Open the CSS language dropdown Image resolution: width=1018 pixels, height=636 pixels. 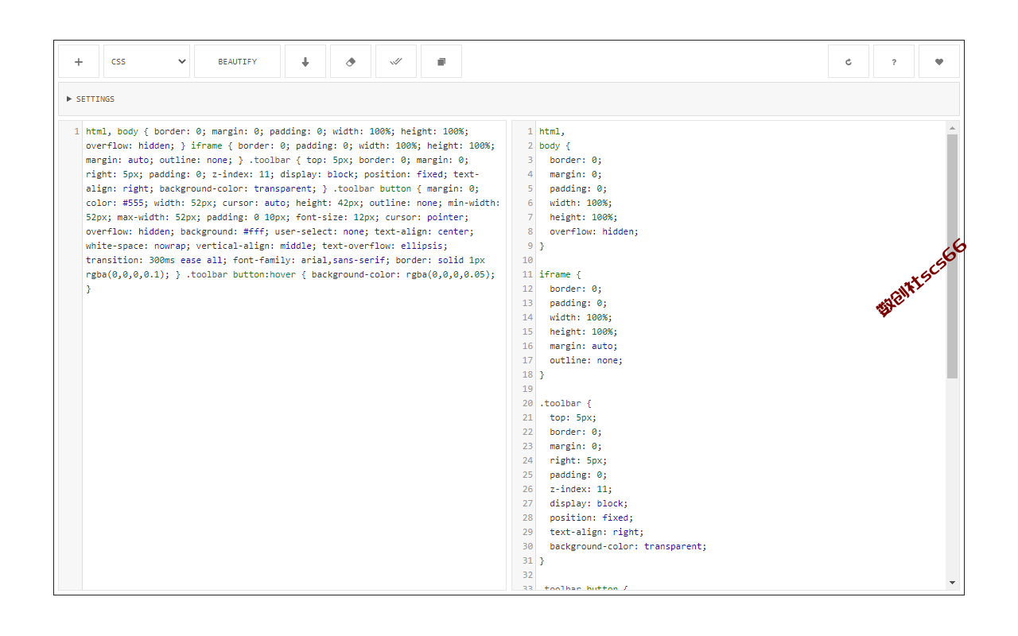146,61
